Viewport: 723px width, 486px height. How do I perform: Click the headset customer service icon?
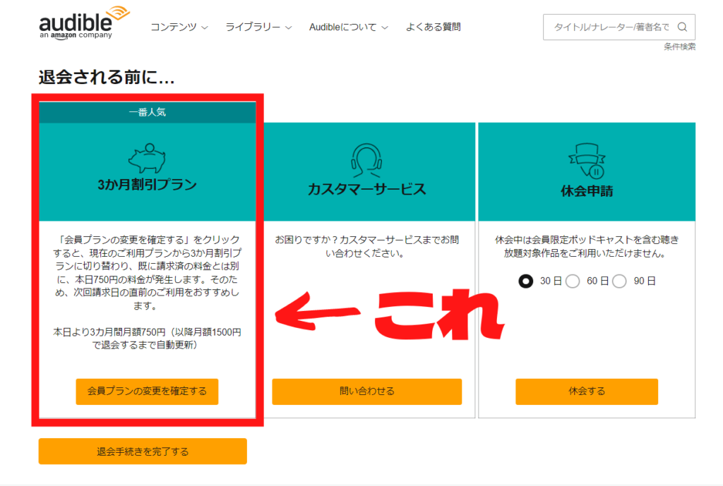click(366, 160)
